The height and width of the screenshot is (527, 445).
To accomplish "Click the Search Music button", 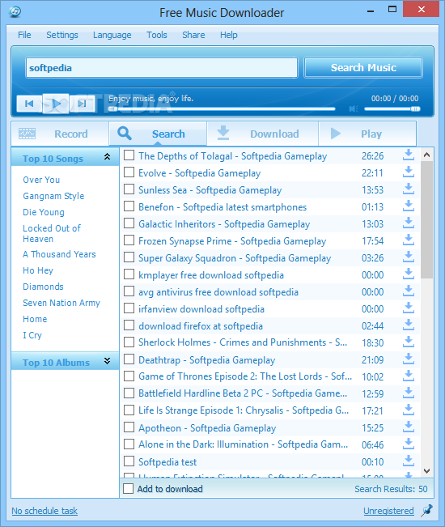I will tap(363, 68).
